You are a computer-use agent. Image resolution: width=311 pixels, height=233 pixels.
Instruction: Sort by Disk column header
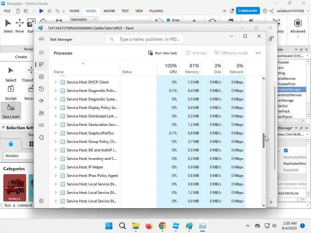pyautogui.click(x=212, y=68)
